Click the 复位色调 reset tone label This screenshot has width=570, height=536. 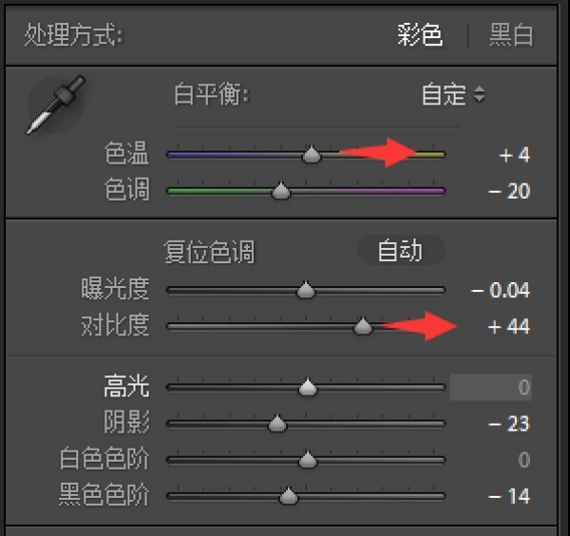(x=209, y=252)
